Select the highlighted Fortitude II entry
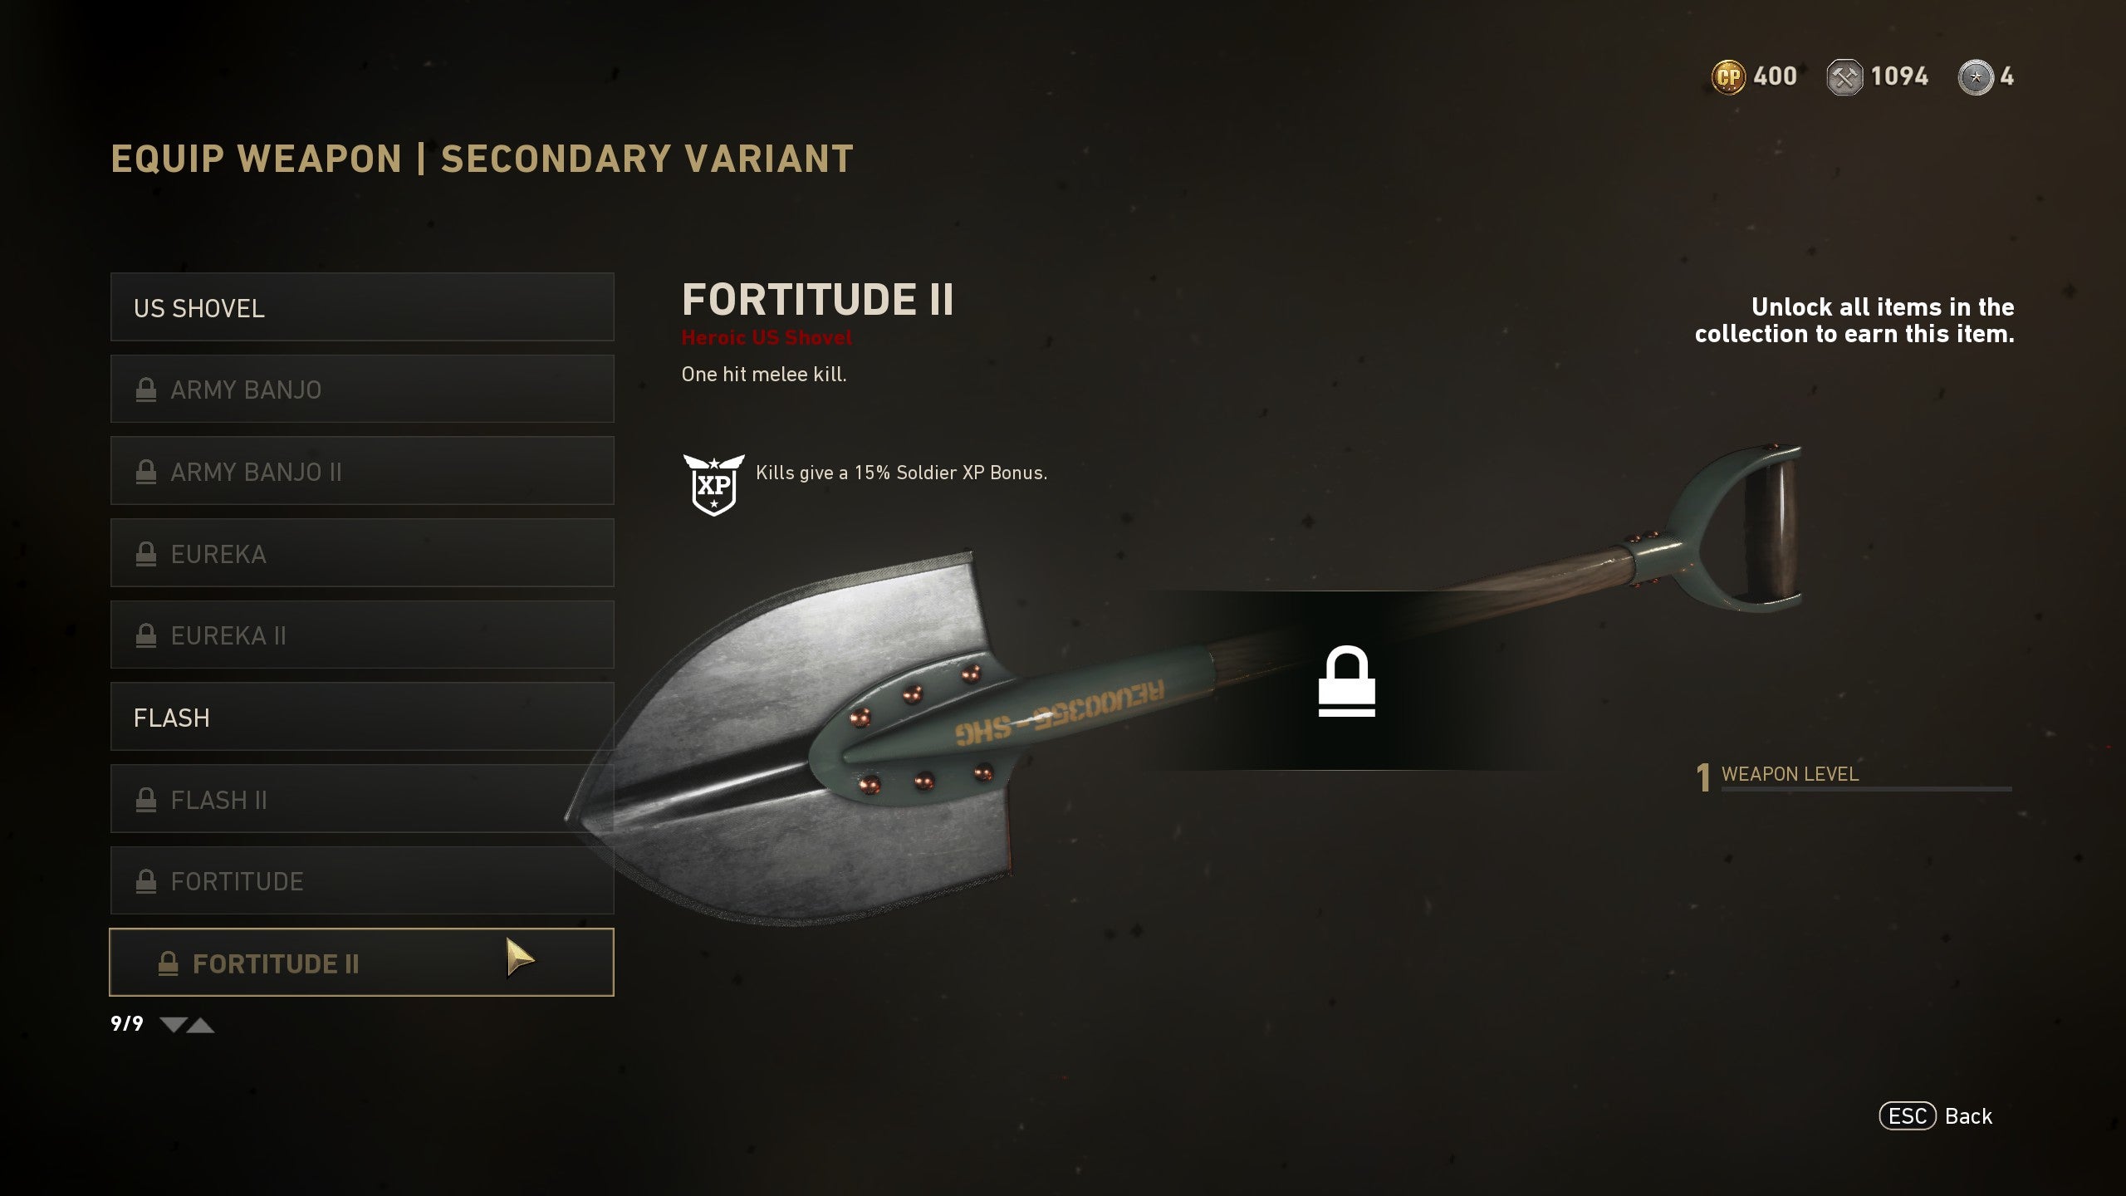Screen dimensions: 2126x1196 [x=362, y=963]
